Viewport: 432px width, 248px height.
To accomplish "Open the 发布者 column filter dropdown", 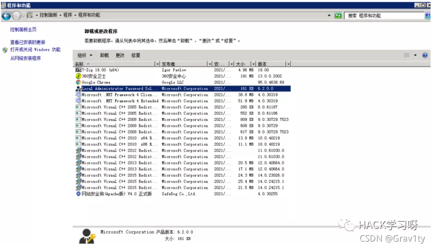I will 210,64.
